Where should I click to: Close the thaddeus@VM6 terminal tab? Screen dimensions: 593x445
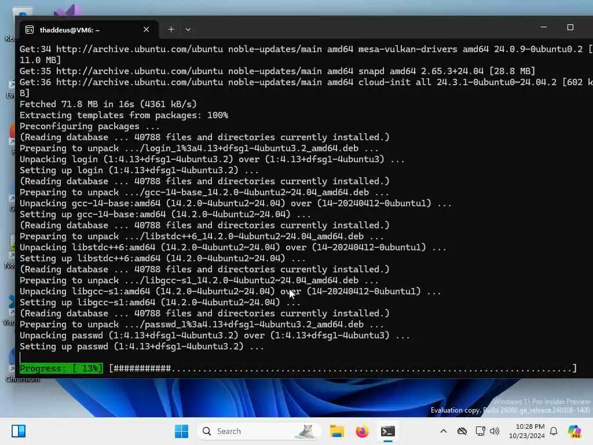147,30
